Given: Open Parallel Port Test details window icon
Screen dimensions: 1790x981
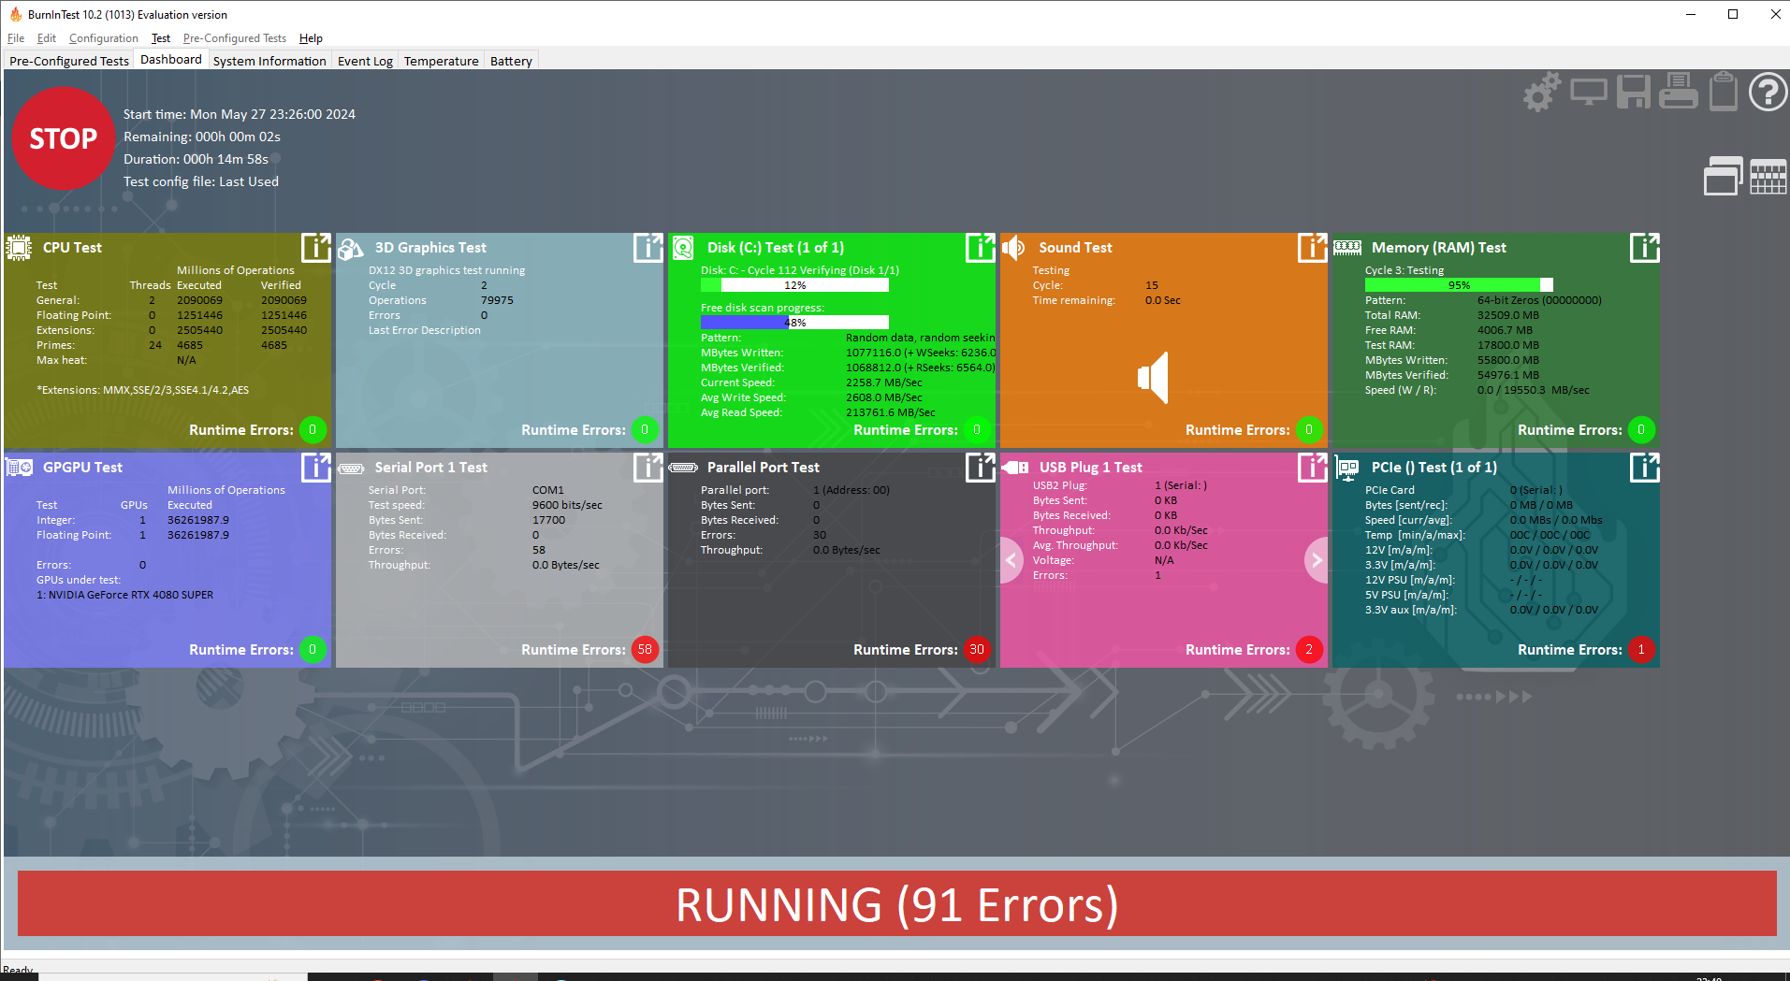Looking at the screenshot, I should coord(981,468).
